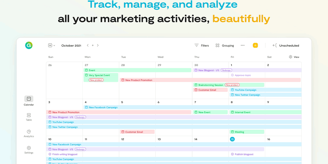Click the Redesign tag on New Blogpost
This screenshot has height=164, width=328.
226,70
